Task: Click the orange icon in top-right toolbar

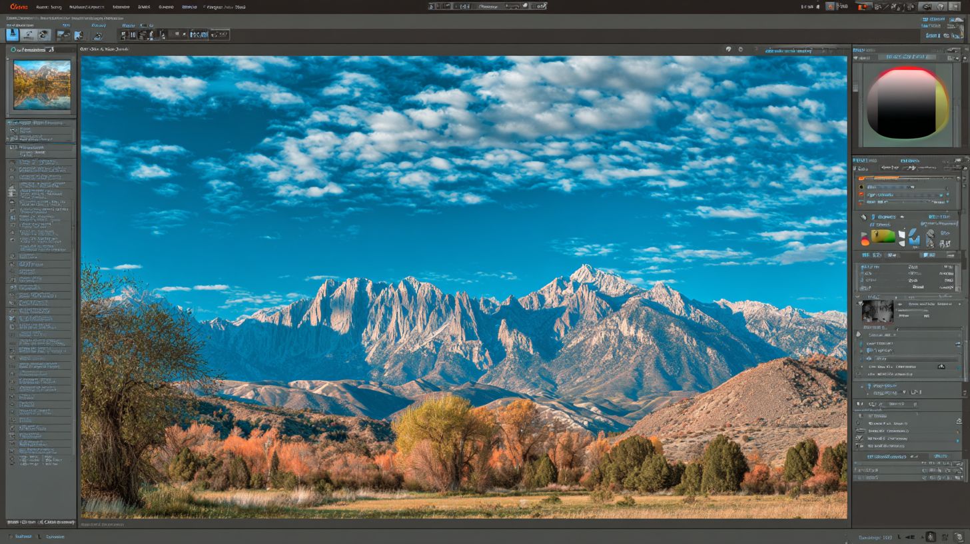Action: click(830, 7)
